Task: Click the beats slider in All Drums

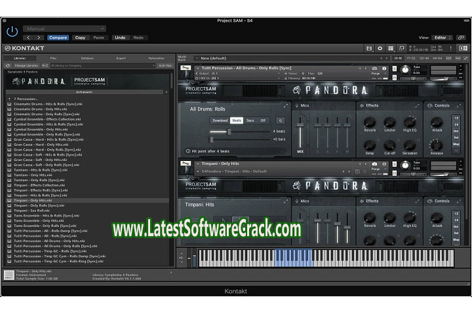Action: [x=240, y=131]
